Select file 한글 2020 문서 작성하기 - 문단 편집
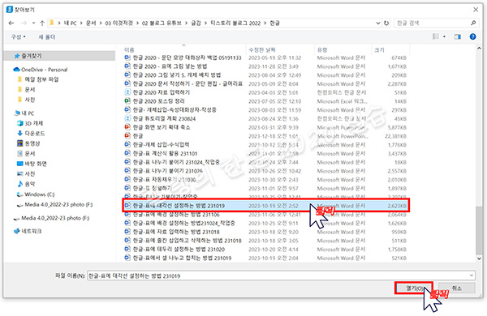487x316 pixels. tap(266, 83)
